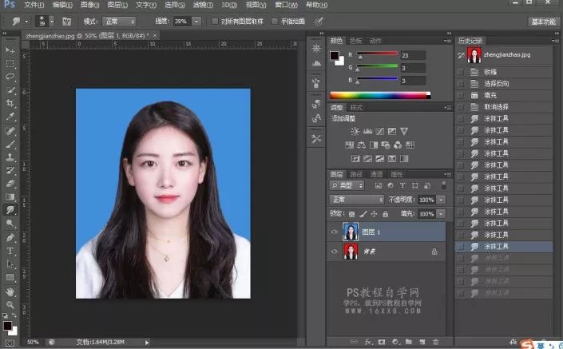Click the layer style fx icon
Image resolution: width=563 pixels, height=349 pixels.
pyautogui.click(x=368, y=342)
